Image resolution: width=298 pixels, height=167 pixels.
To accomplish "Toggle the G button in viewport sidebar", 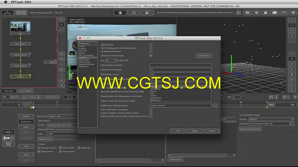I will pos(292,74).
